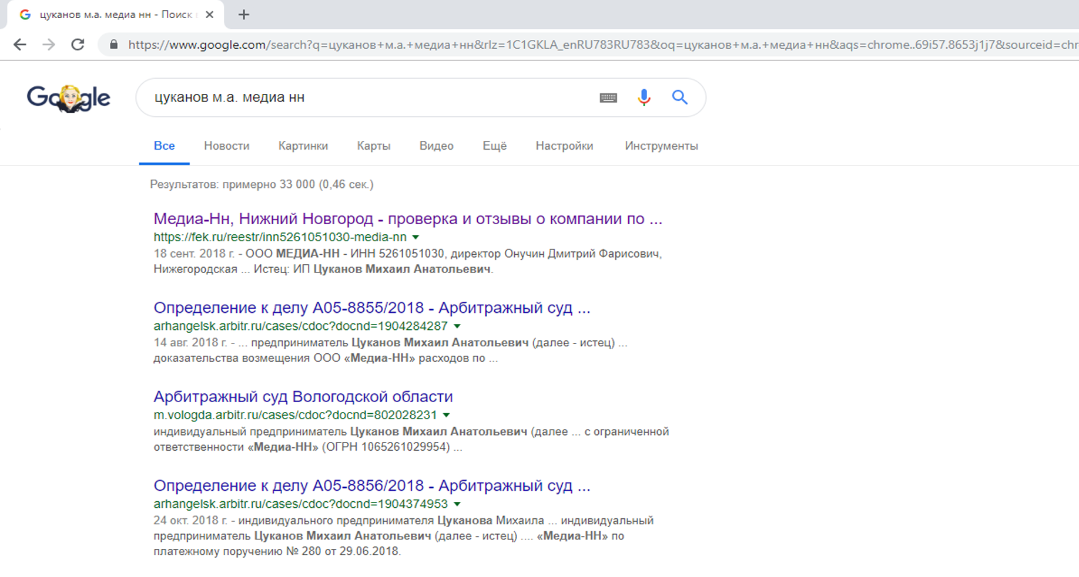Go back with the browser back arrow

click(x=20, y=45)
